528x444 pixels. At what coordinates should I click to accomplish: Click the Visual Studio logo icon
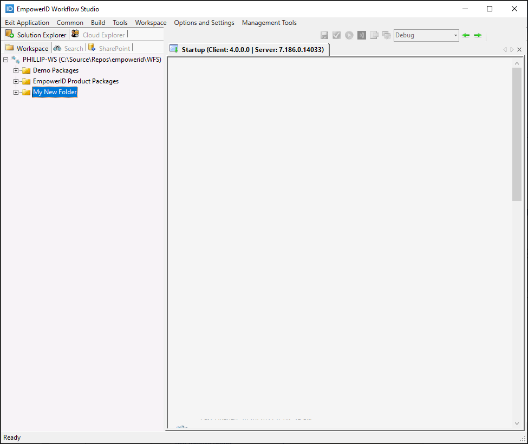362,35
